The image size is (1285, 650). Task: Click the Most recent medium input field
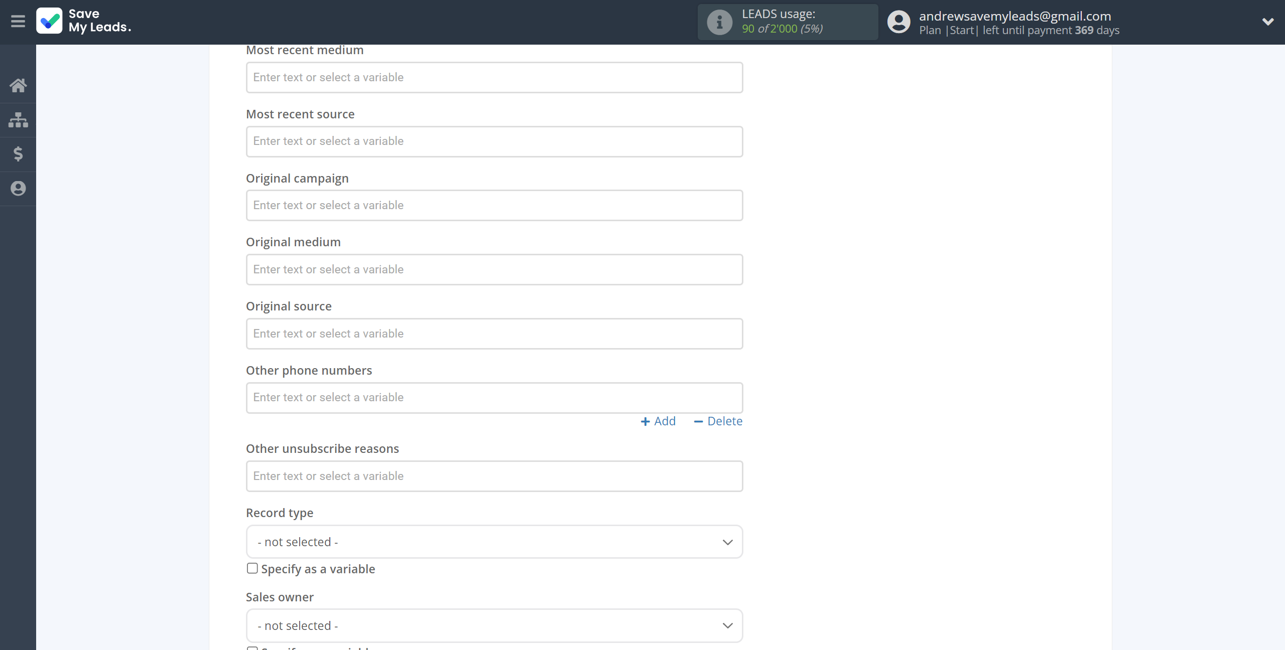pos(494,77)
